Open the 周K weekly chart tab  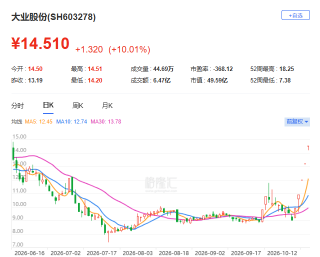(77, 105)
